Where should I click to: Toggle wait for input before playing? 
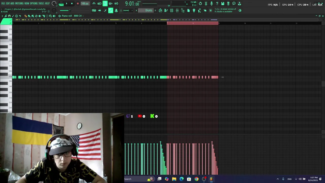(x=100, y=4)
